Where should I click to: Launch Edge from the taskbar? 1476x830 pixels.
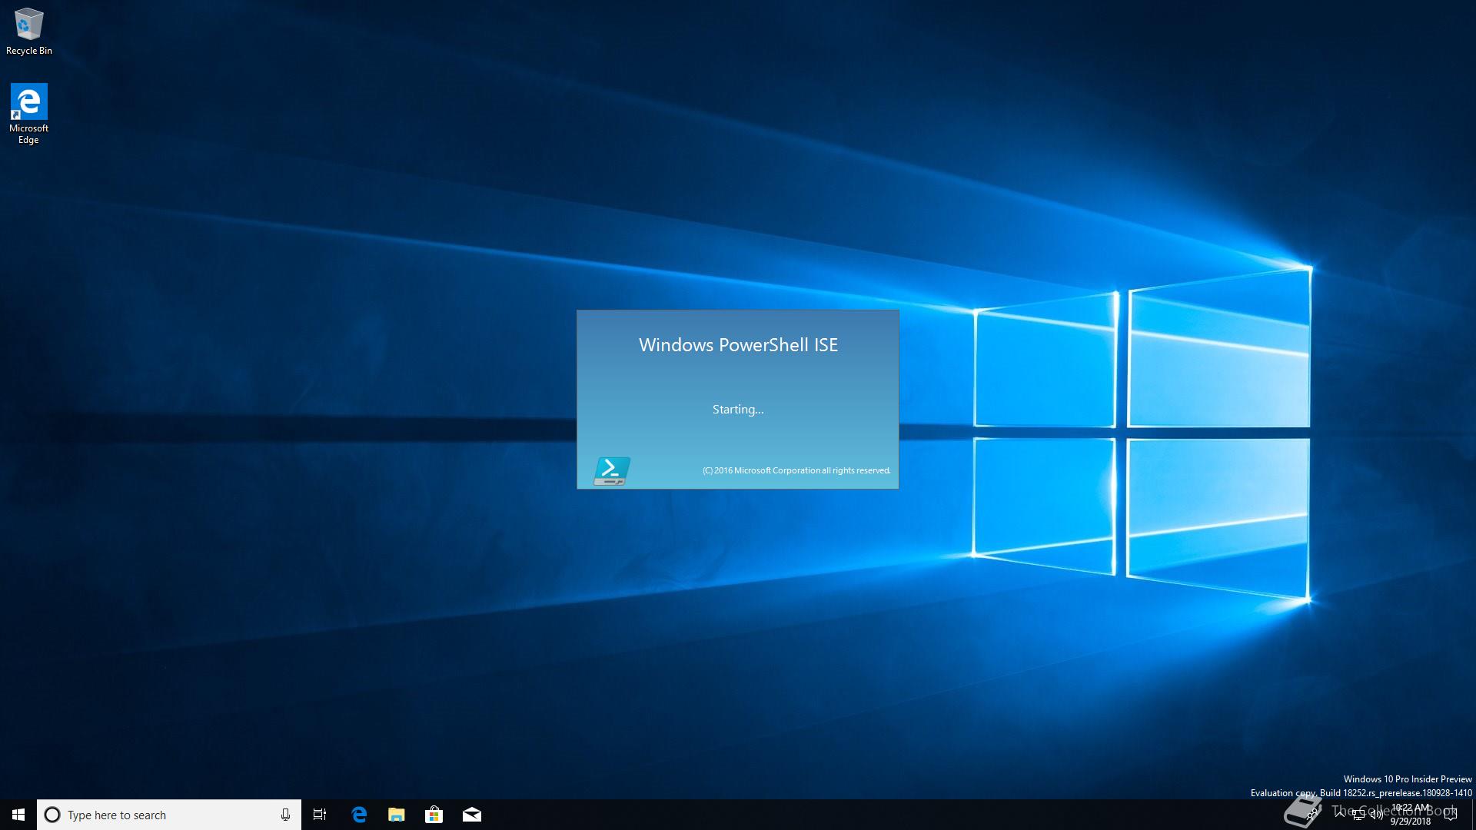[358, 815]
